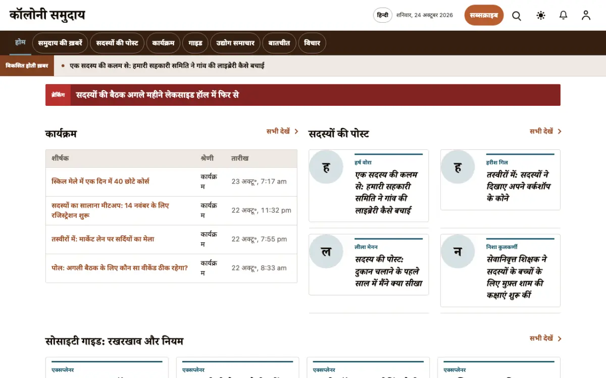This screenshot has height=378, width=606.
Task: Click date 22 अक्टू॰, 11:32 pm
Action: click(x=261, y=210)
